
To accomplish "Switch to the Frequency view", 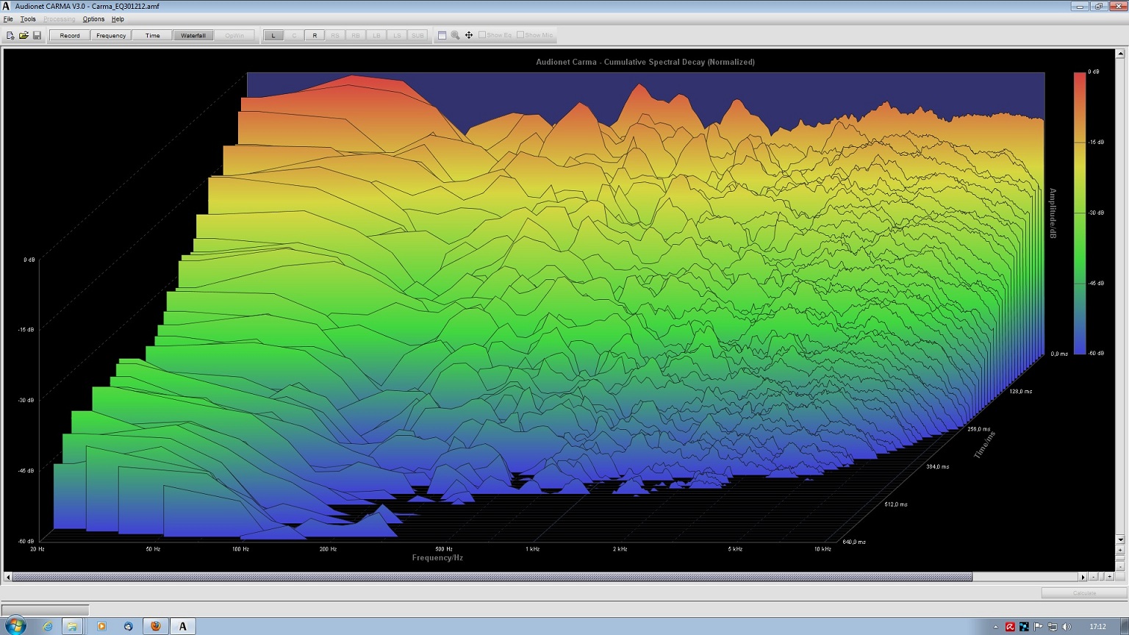I will coord(111,35).
